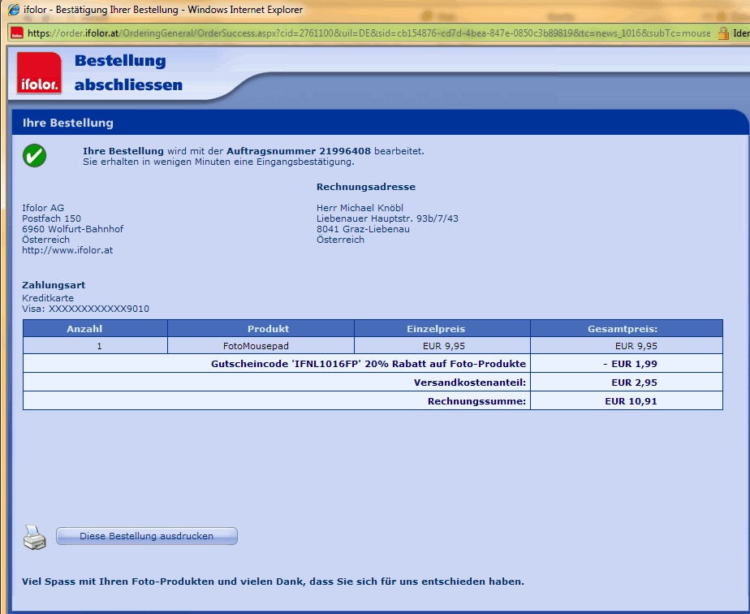This screenshot has width=750, height=614.
Task: Click the quantity cell showing 1
Action: 95,345
